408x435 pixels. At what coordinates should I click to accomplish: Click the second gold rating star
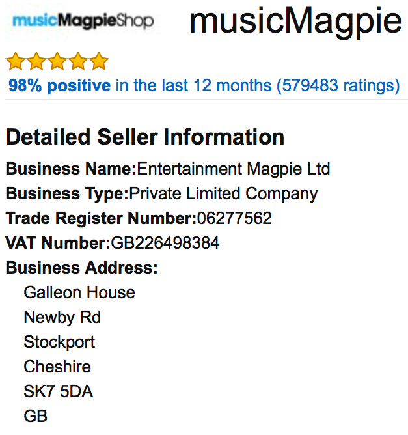tap(36, 61)
